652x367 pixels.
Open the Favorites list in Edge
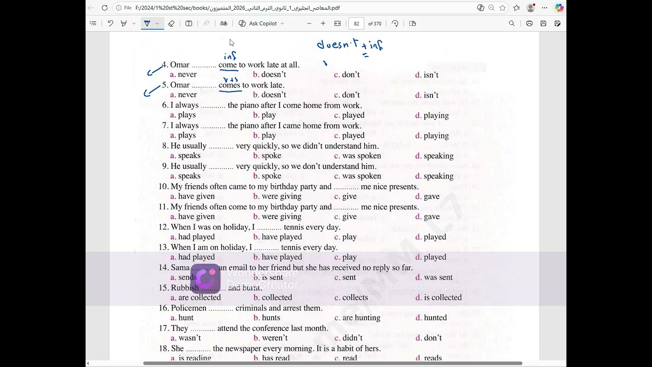pyautogui.click(x=517, y=8)
